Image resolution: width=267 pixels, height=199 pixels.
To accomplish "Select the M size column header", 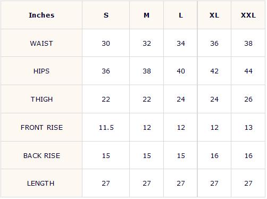I will coord(147,15).
